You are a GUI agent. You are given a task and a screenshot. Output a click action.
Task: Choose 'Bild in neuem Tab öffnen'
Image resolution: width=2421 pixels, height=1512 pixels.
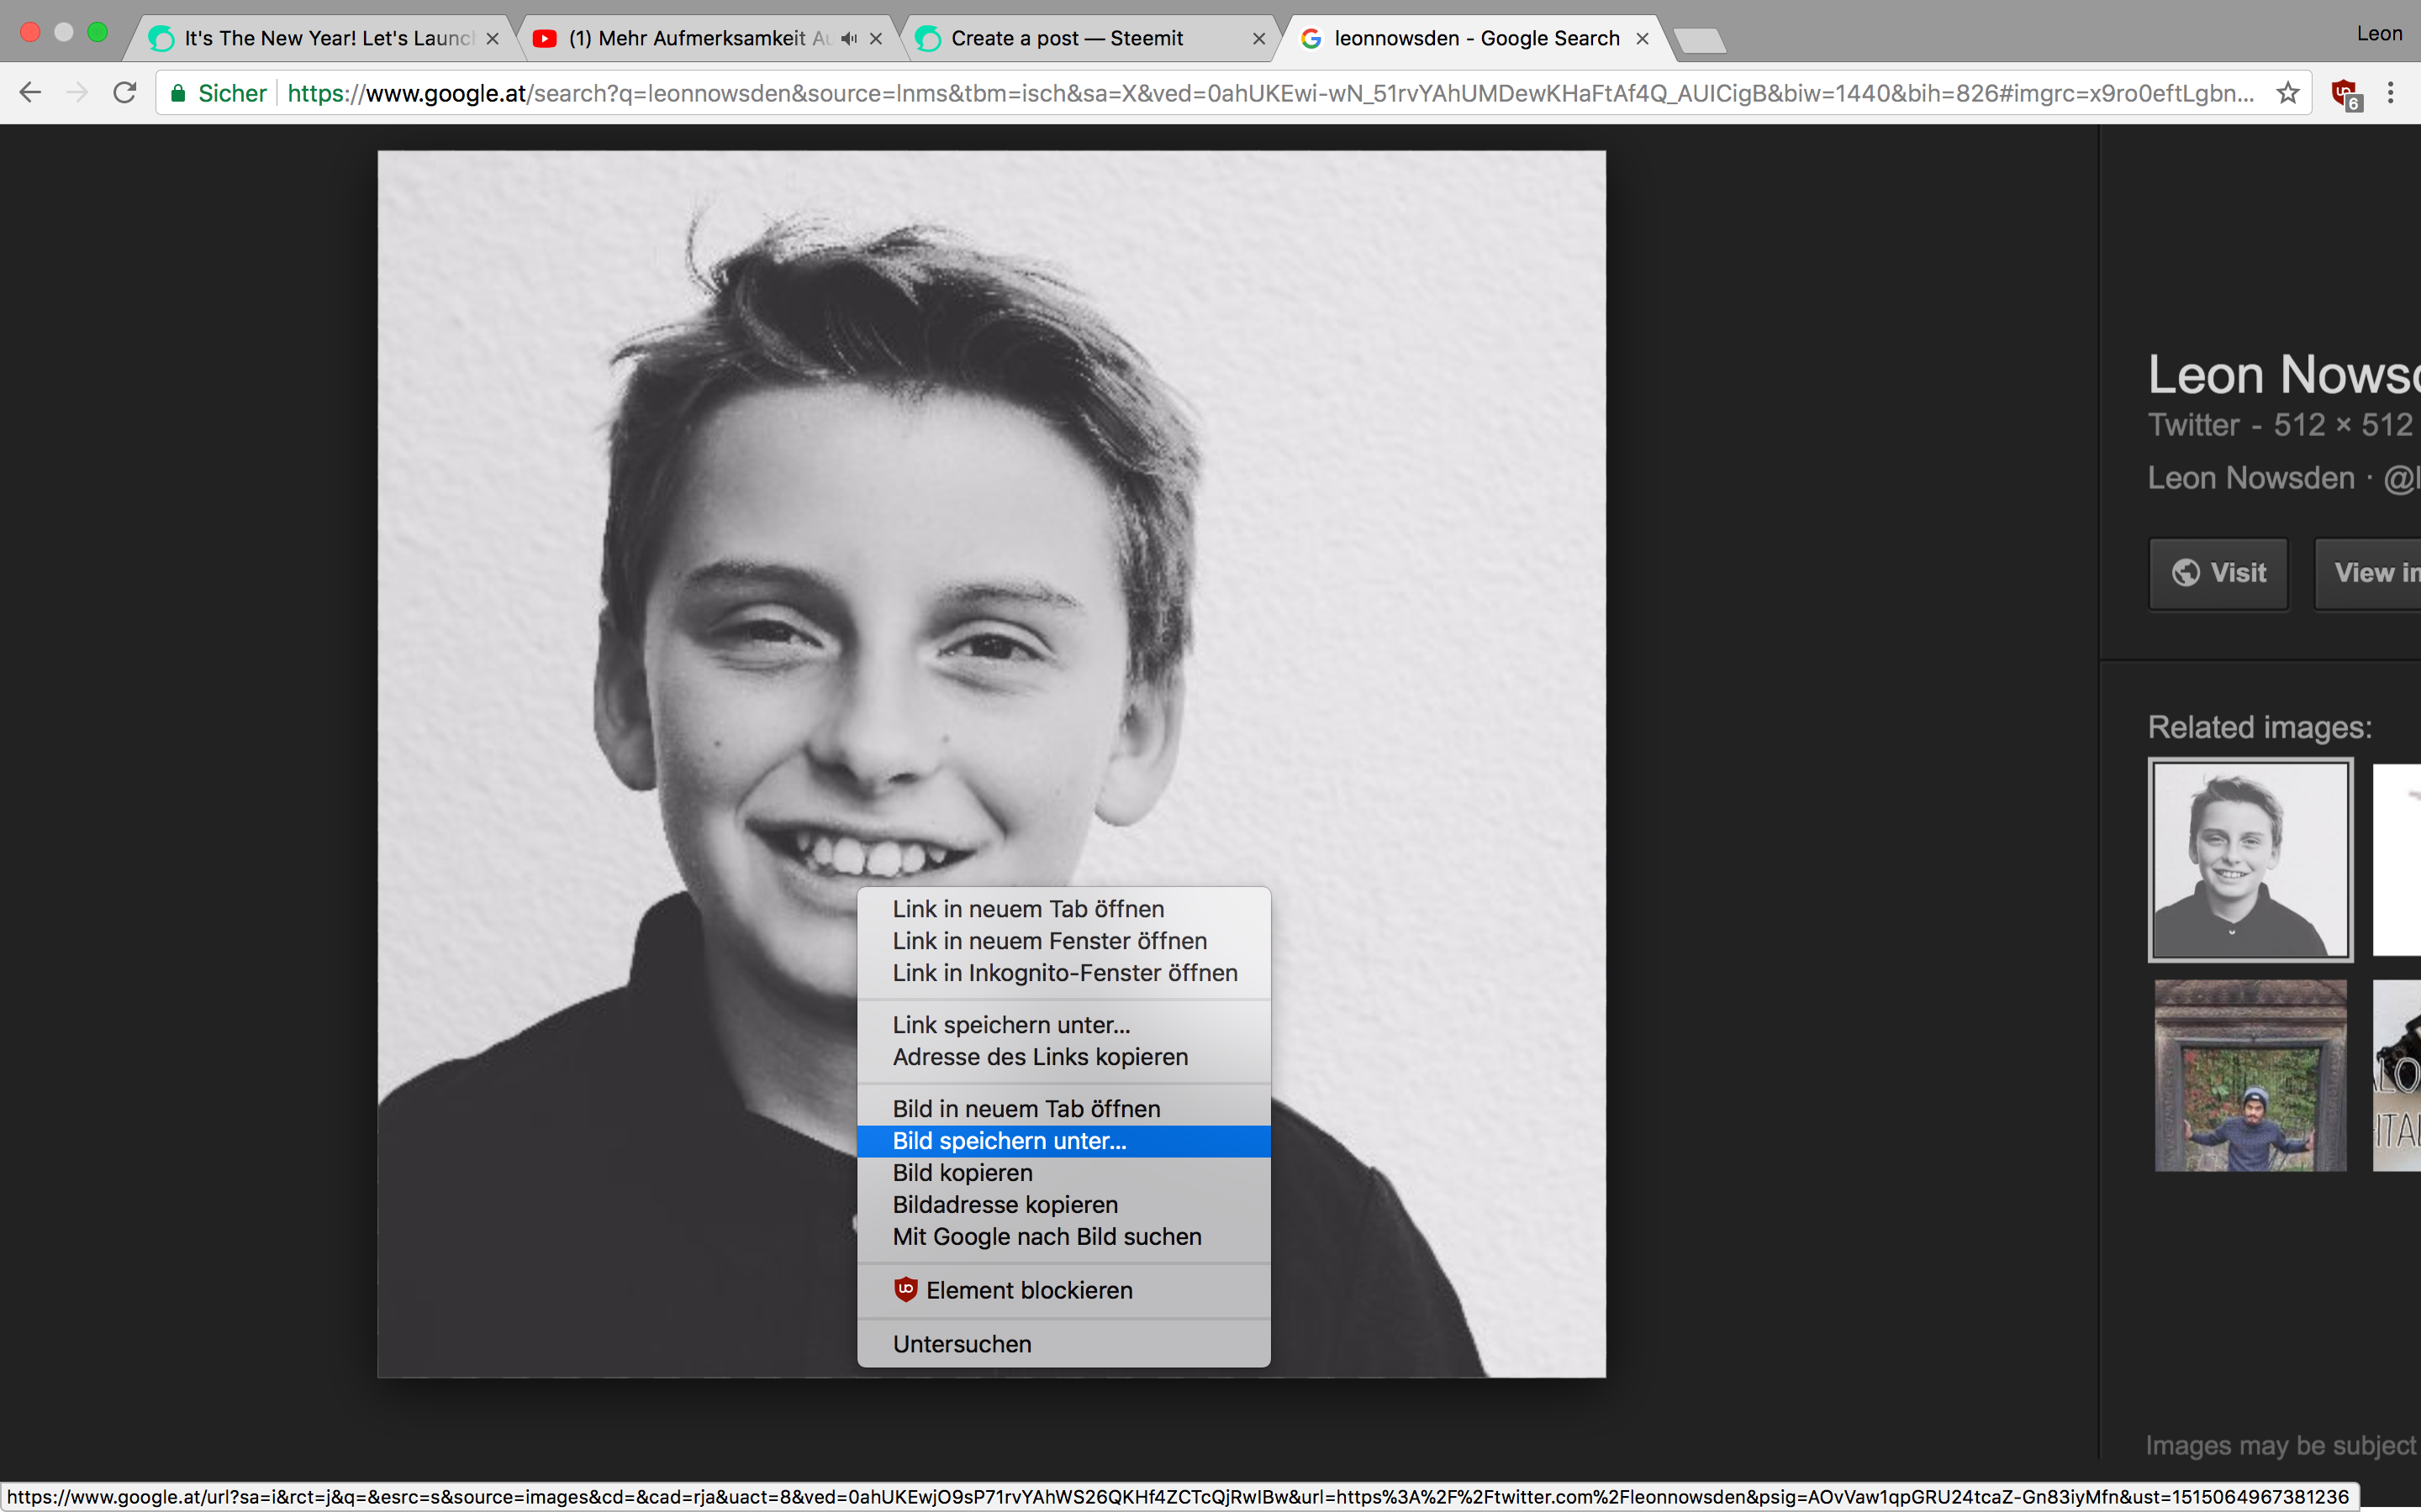point(1063,1109)
